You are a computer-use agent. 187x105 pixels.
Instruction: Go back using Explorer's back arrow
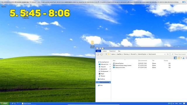pos(98,54)
